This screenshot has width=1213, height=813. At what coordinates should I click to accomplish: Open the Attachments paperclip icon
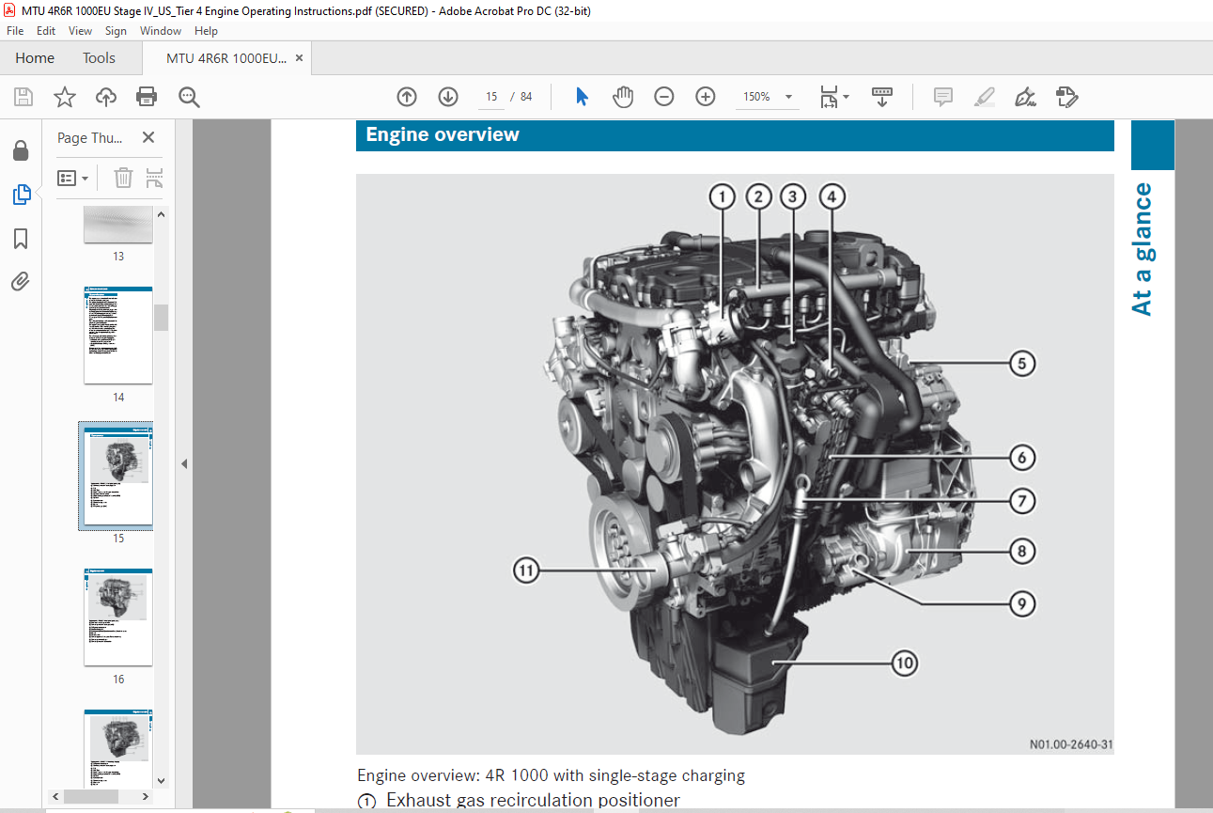[x=21, y=281]
